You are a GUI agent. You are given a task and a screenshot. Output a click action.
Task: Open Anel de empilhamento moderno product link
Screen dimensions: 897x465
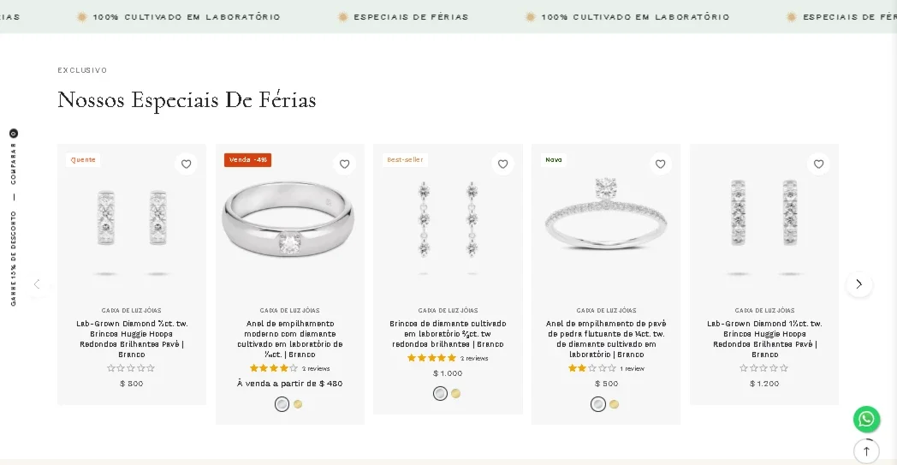[290, 339]
